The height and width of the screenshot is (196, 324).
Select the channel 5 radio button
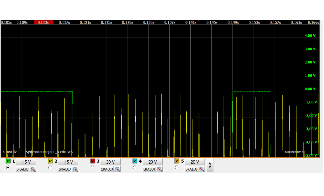(x=177, y=167)
